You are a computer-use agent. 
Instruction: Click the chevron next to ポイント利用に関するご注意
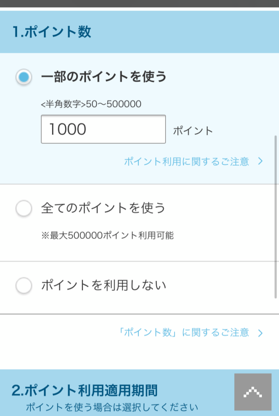[260, 161]
